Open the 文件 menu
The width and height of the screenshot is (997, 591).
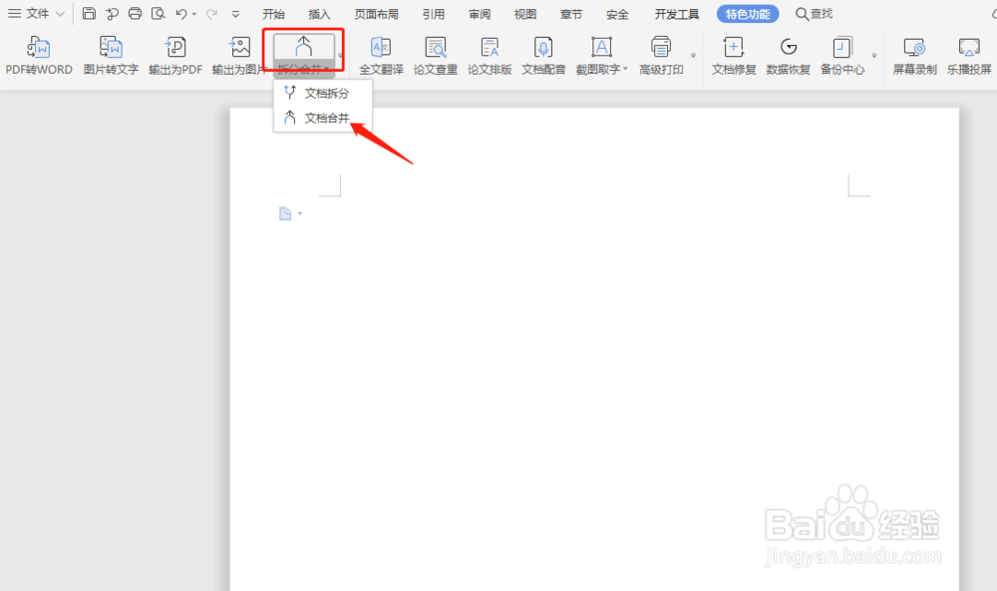(x=37, y=13)
